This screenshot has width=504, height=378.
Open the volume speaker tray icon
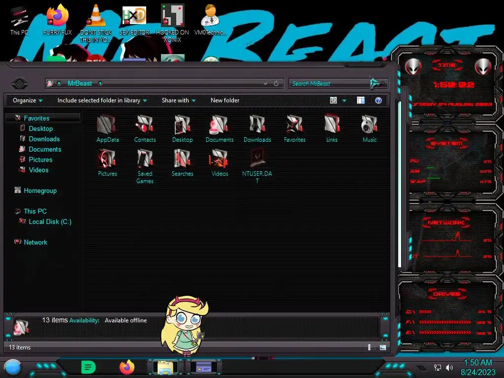(449, 367)
